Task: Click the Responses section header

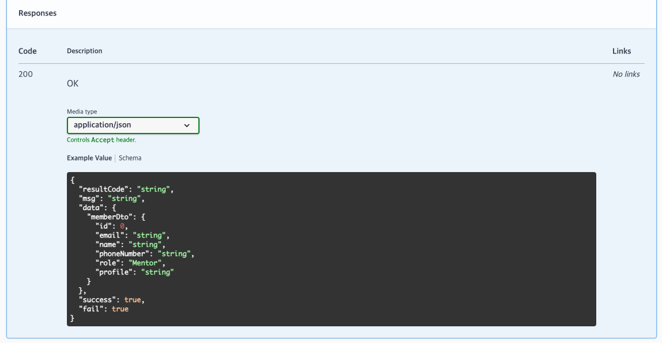Action: [37, 13]
